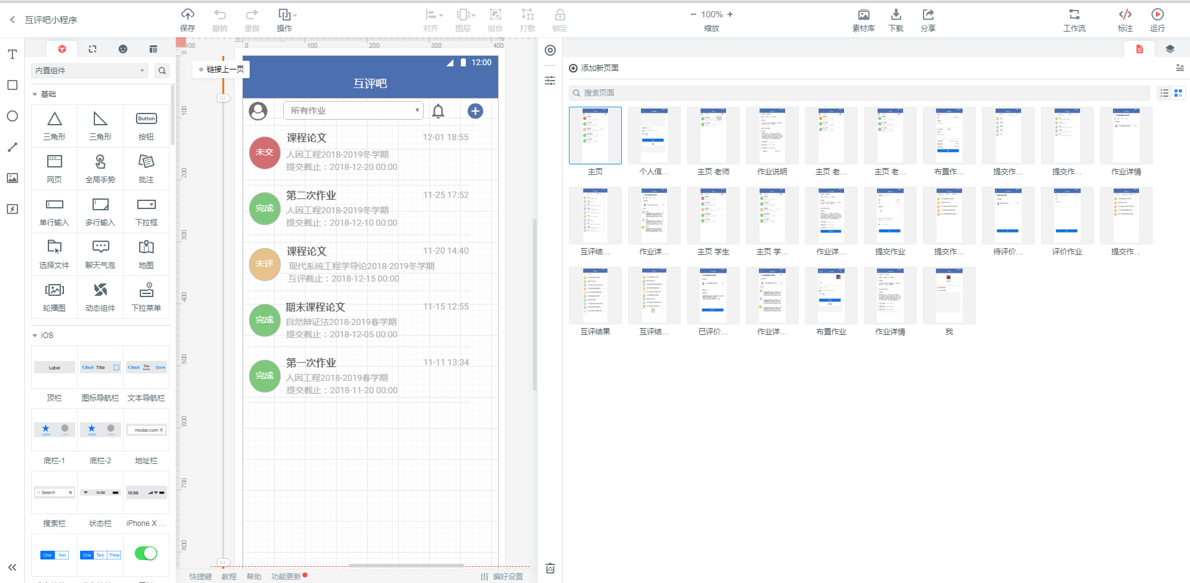1190x583 pixels.
Task: Select the Rectangle tool in left toolbar
Action: [12, 85]
